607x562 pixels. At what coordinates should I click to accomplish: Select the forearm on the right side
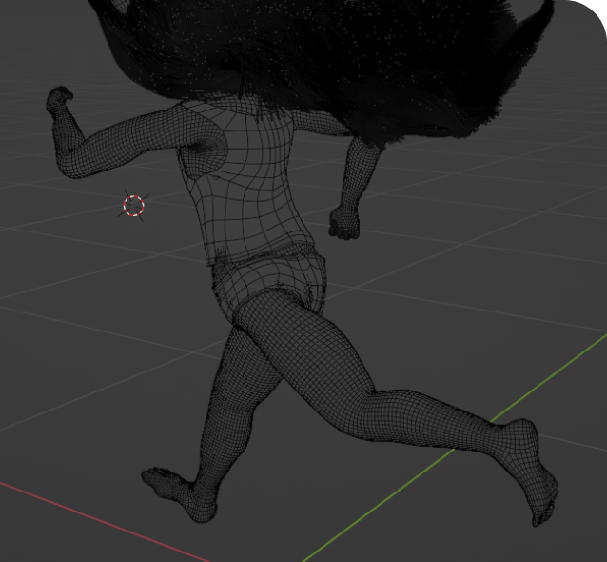[355, 178]
